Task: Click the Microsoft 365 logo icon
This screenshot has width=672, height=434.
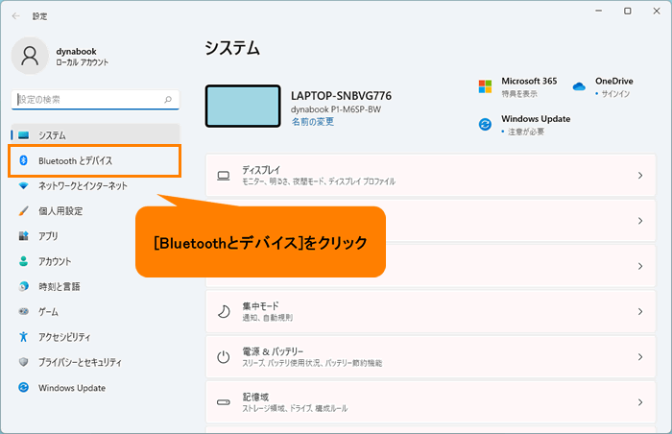Action: [485, 86]
